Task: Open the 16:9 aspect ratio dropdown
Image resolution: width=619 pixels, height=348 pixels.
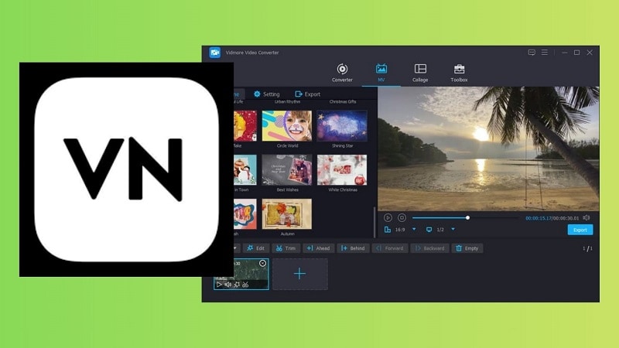Action: pos(414,229)
